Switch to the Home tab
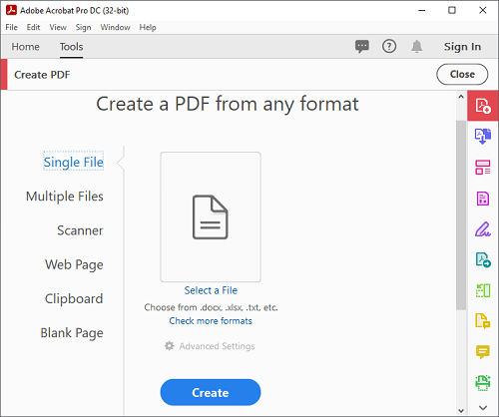 point(26,47)
